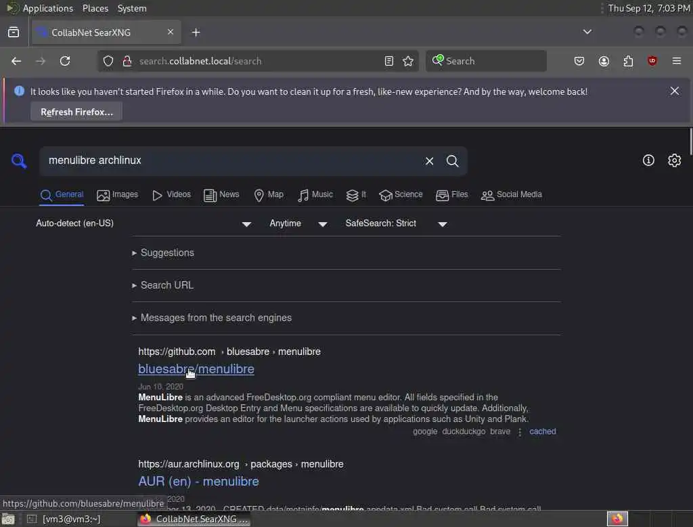
Task: Click the clock Thu Sep 12
Action: click(649, 8)
